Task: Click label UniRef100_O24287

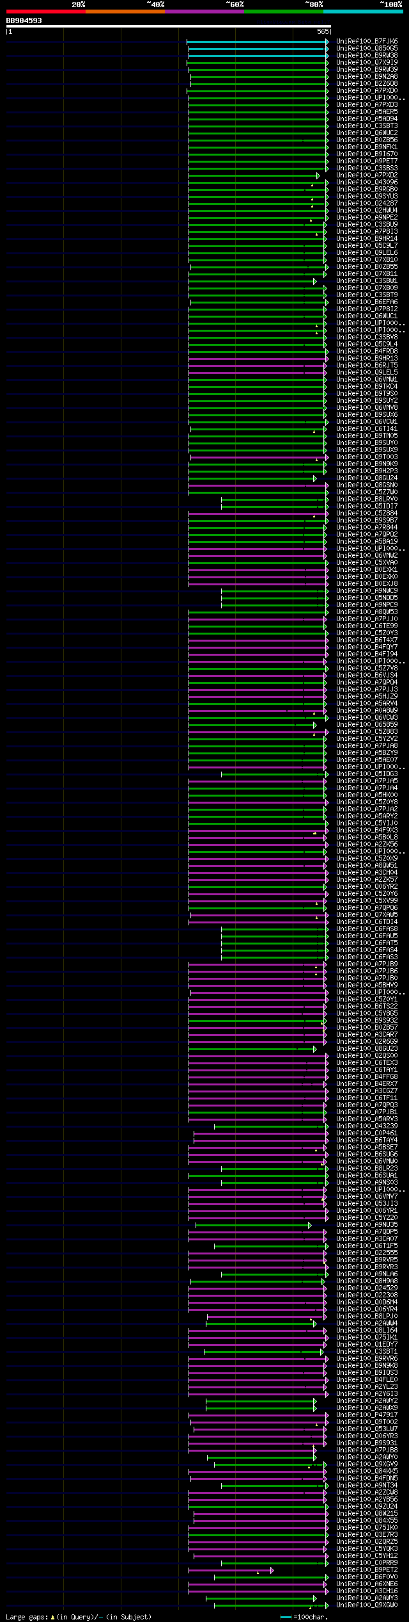Action: [367, 204]
